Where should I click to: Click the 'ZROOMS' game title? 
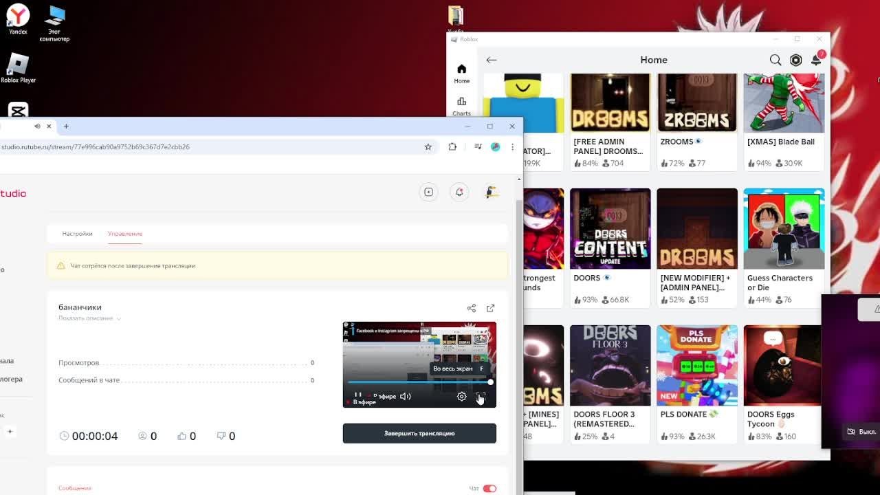(676, 142)
